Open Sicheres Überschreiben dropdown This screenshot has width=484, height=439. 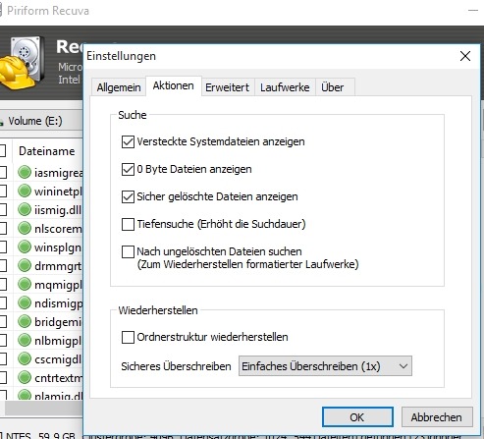click(x=325, y=366)
